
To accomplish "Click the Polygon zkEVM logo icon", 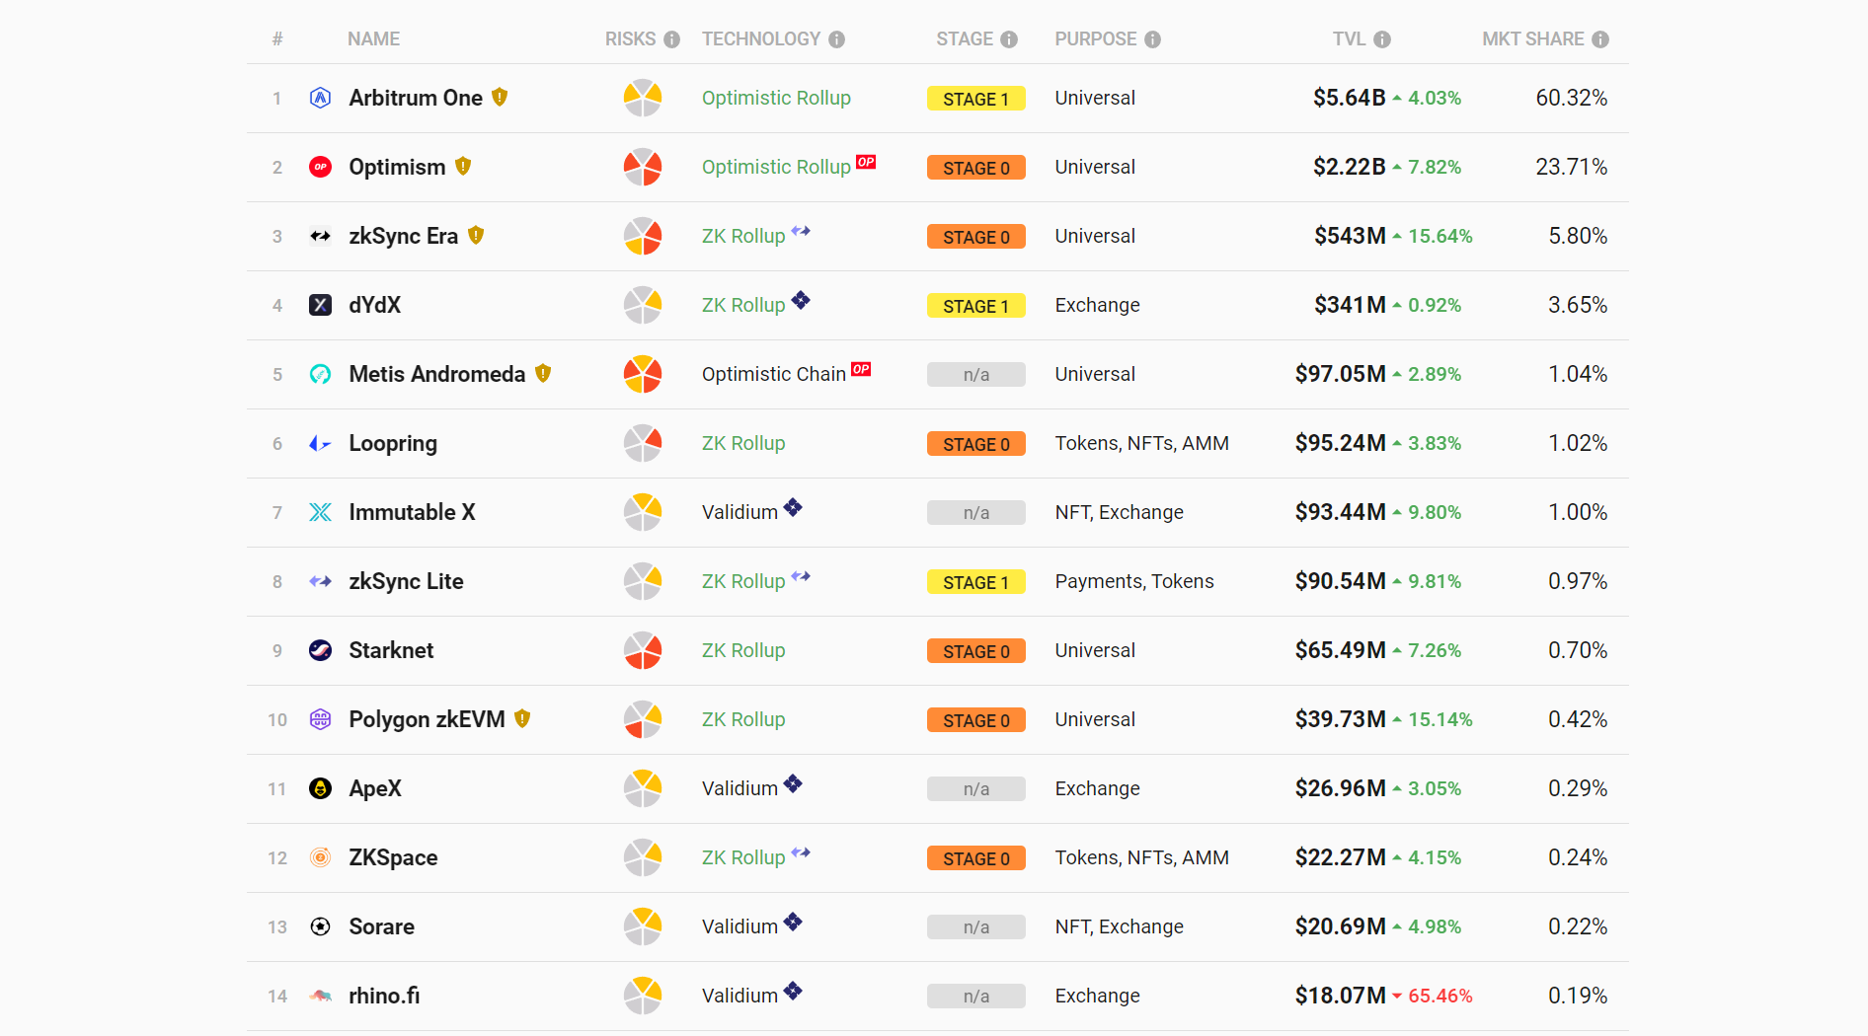I will [320, 719].
